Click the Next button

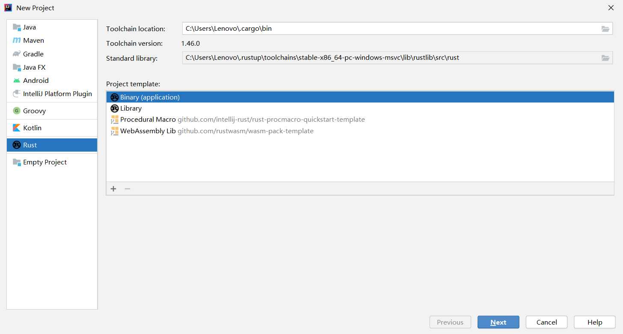tap(498, 322)
